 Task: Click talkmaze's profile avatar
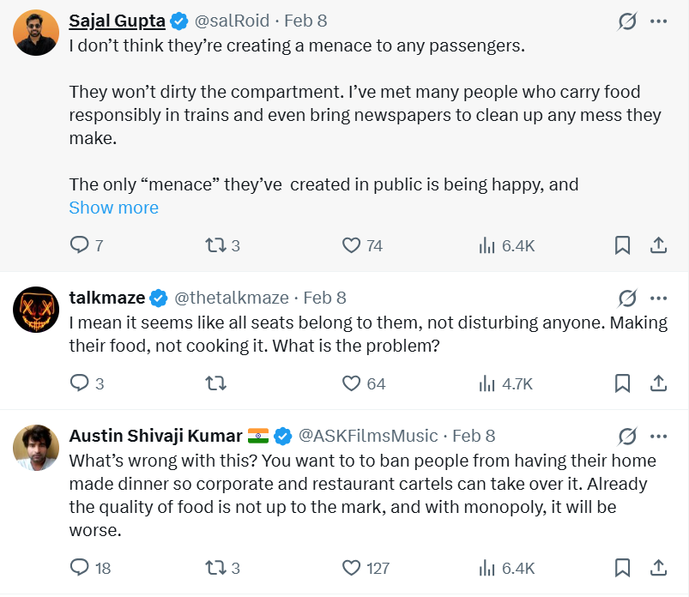(x=36, y=310)
